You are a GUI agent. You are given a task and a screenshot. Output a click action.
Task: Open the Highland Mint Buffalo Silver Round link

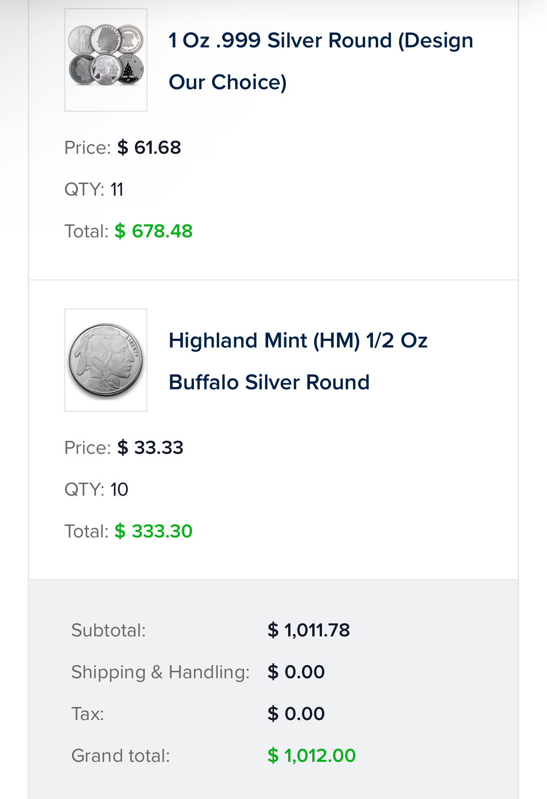(298, 361)
